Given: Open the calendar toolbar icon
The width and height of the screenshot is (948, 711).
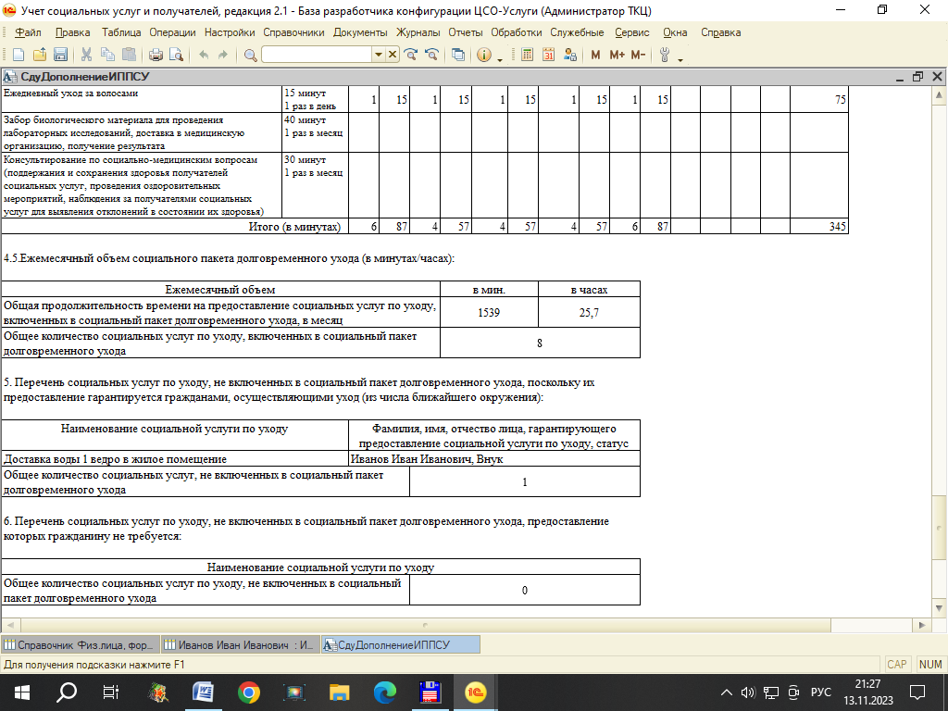Looking at the screenshot, I should (x=548, y=55).
